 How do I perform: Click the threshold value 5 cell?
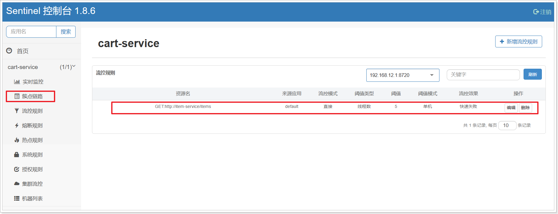(396, 106)
